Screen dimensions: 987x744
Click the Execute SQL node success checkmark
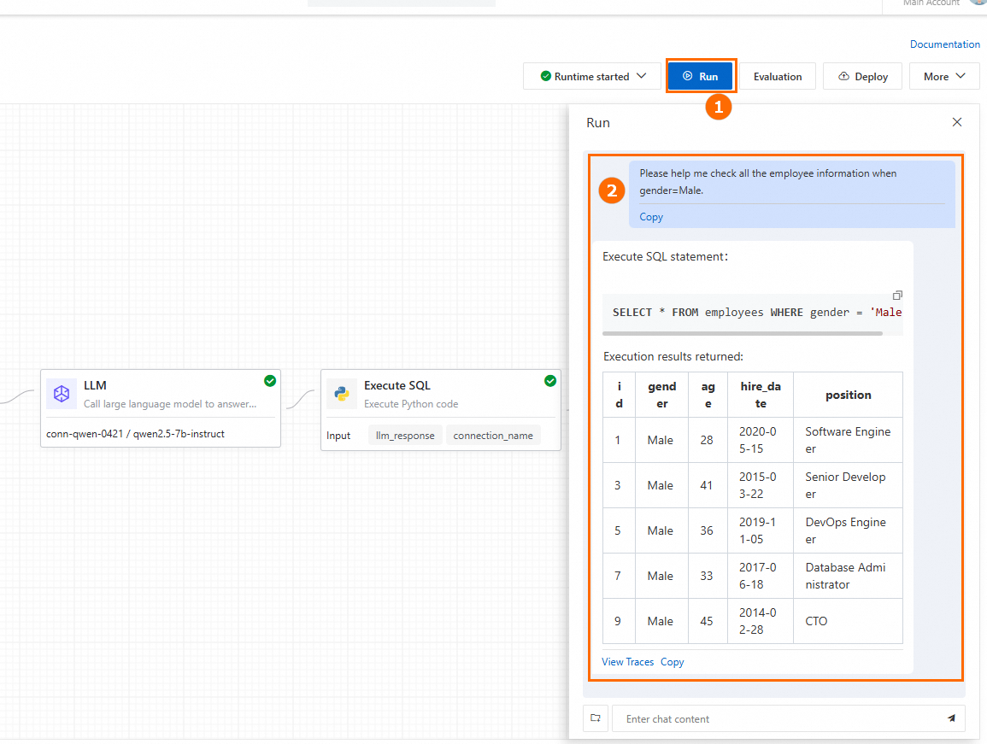550,381
